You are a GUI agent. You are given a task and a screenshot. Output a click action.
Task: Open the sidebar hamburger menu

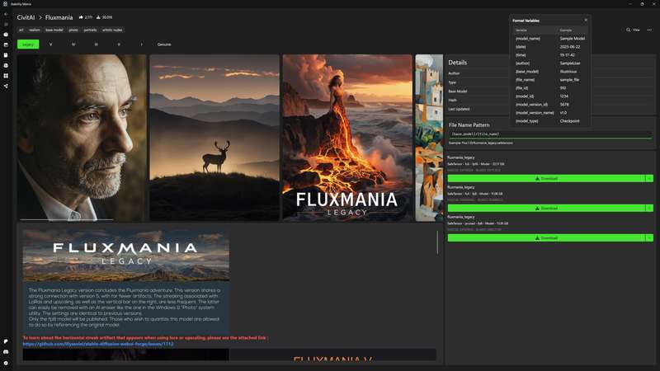(6, 25)
